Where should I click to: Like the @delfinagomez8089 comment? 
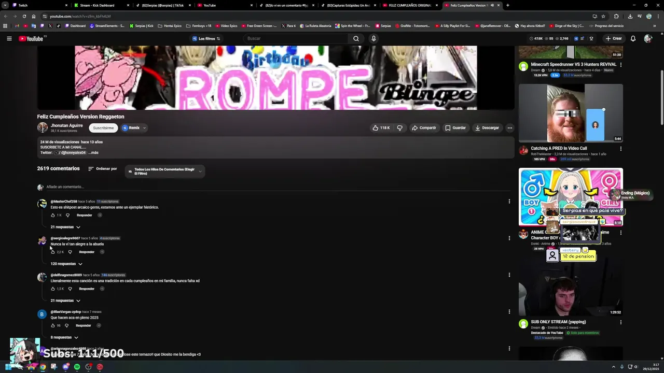(x=53, y=289)
